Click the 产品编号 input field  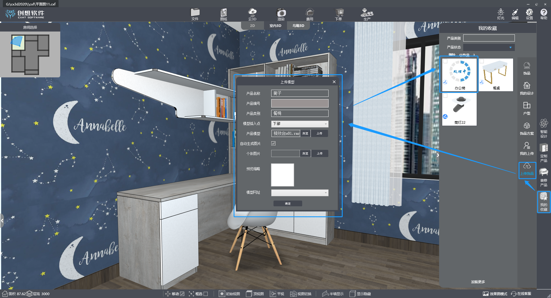pos(300,103)
